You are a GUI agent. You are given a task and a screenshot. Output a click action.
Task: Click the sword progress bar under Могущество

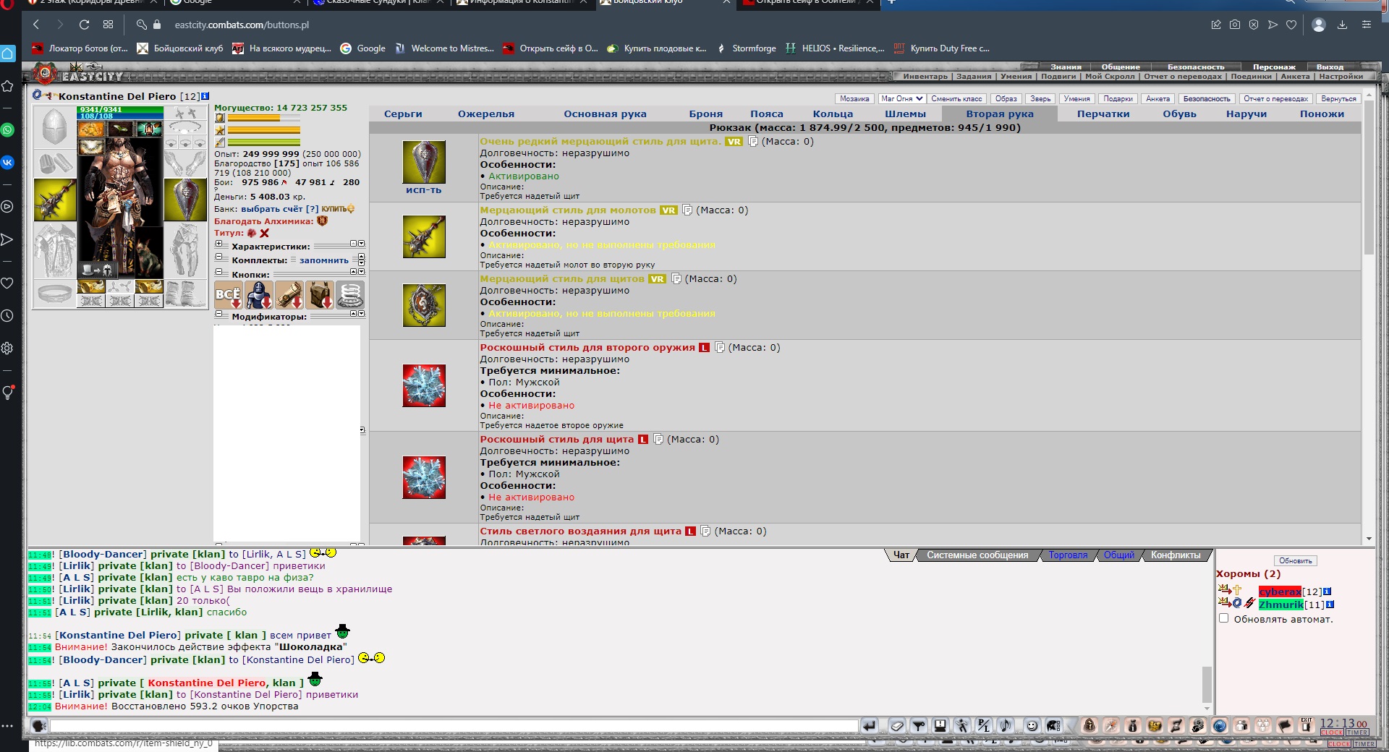click(264, 142)
